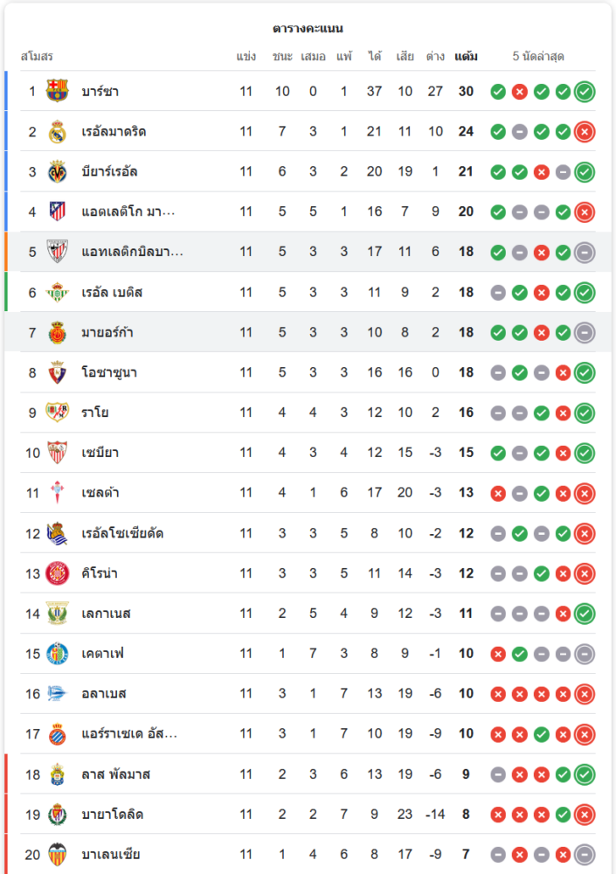This screenshot has width=616, height=874.
Task: Click the สโมสร club column header
Action: coord(37,57)
